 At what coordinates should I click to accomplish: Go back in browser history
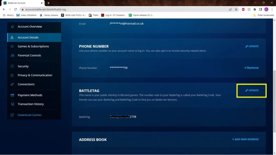coord(4,9)
